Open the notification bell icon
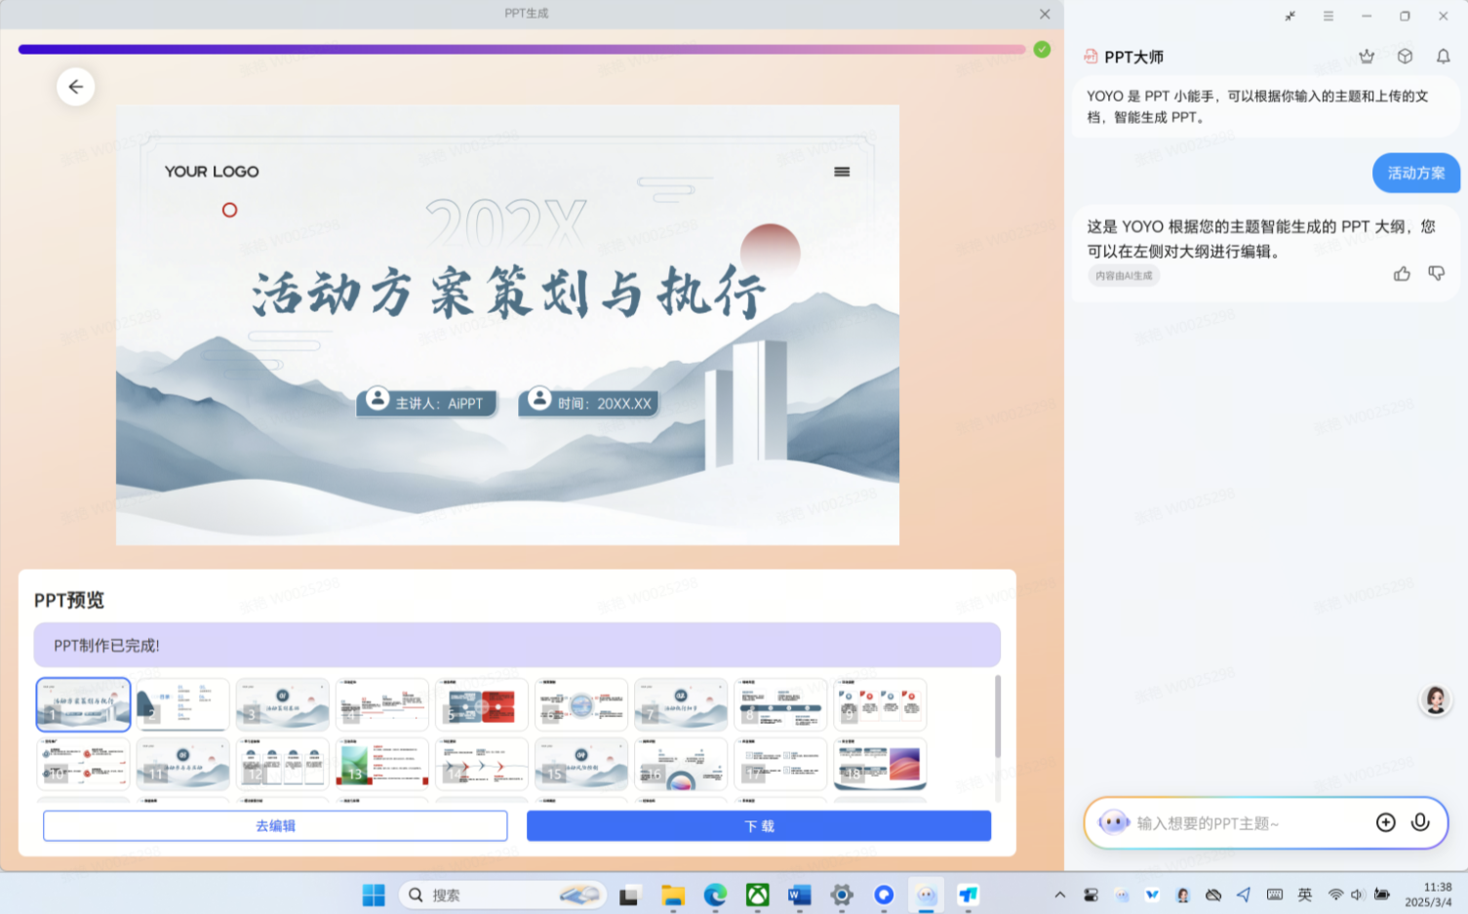Screen dimensions: 1468x914 1443,57
